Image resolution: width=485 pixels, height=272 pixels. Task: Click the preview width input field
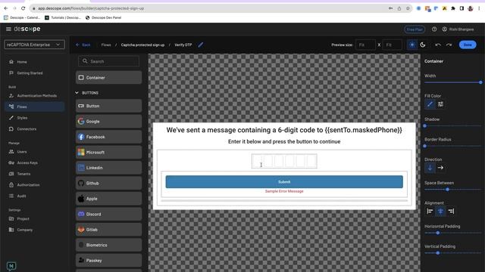[x=365, y=45]
